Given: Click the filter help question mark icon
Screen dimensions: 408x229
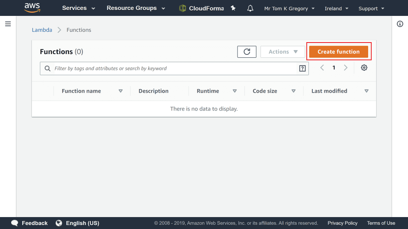Looking at the screenshot, I should [x=302, y=68].
